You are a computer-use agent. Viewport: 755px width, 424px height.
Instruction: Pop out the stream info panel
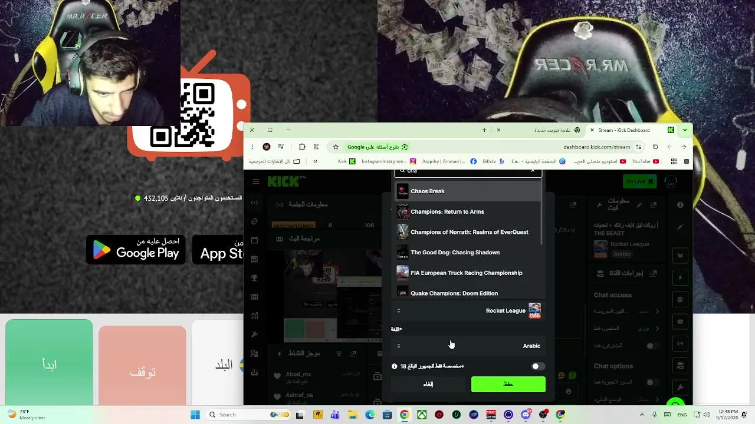tap(654, 205)
